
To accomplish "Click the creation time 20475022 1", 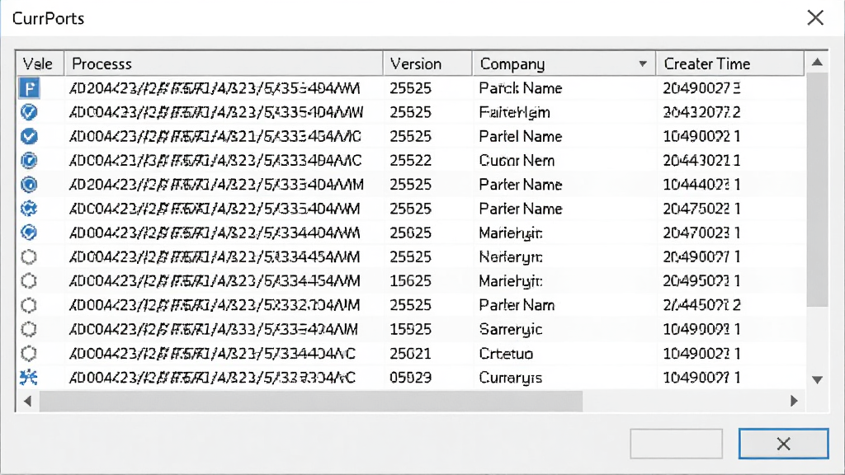I will point(701,209).
